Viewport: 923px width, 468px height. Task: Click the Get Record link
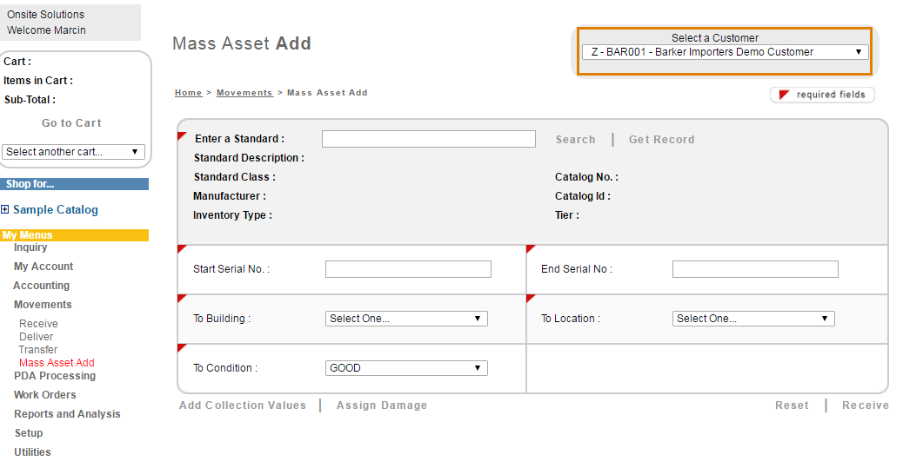(x=661, y=140)
